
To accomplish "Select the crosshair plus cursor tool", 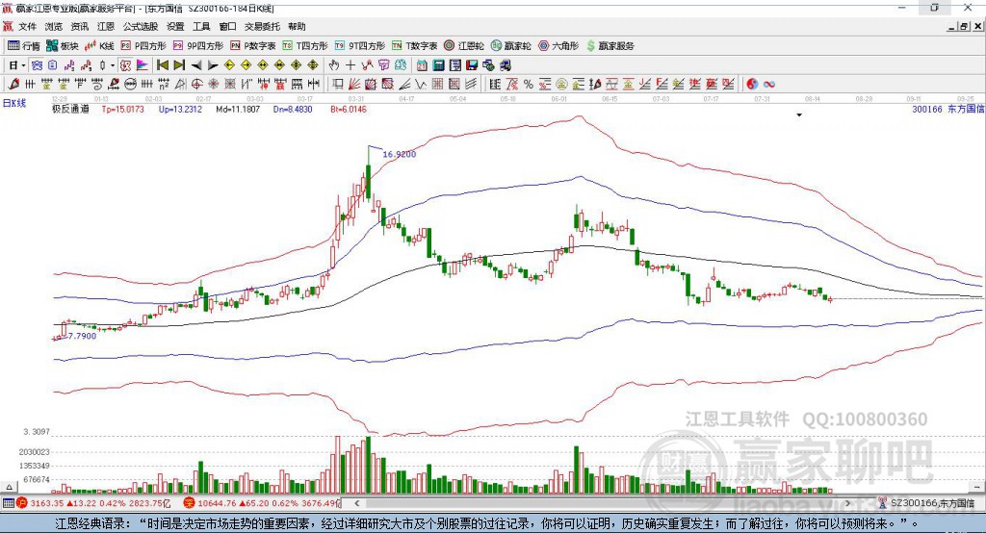I will coord(350,65).
